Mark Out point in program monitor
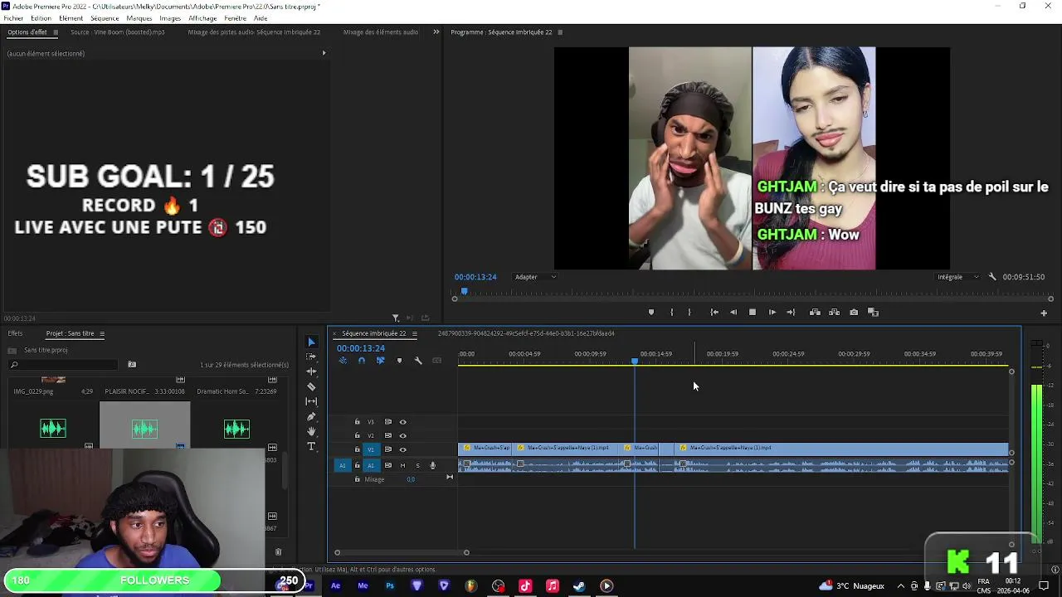 (689, 313)
